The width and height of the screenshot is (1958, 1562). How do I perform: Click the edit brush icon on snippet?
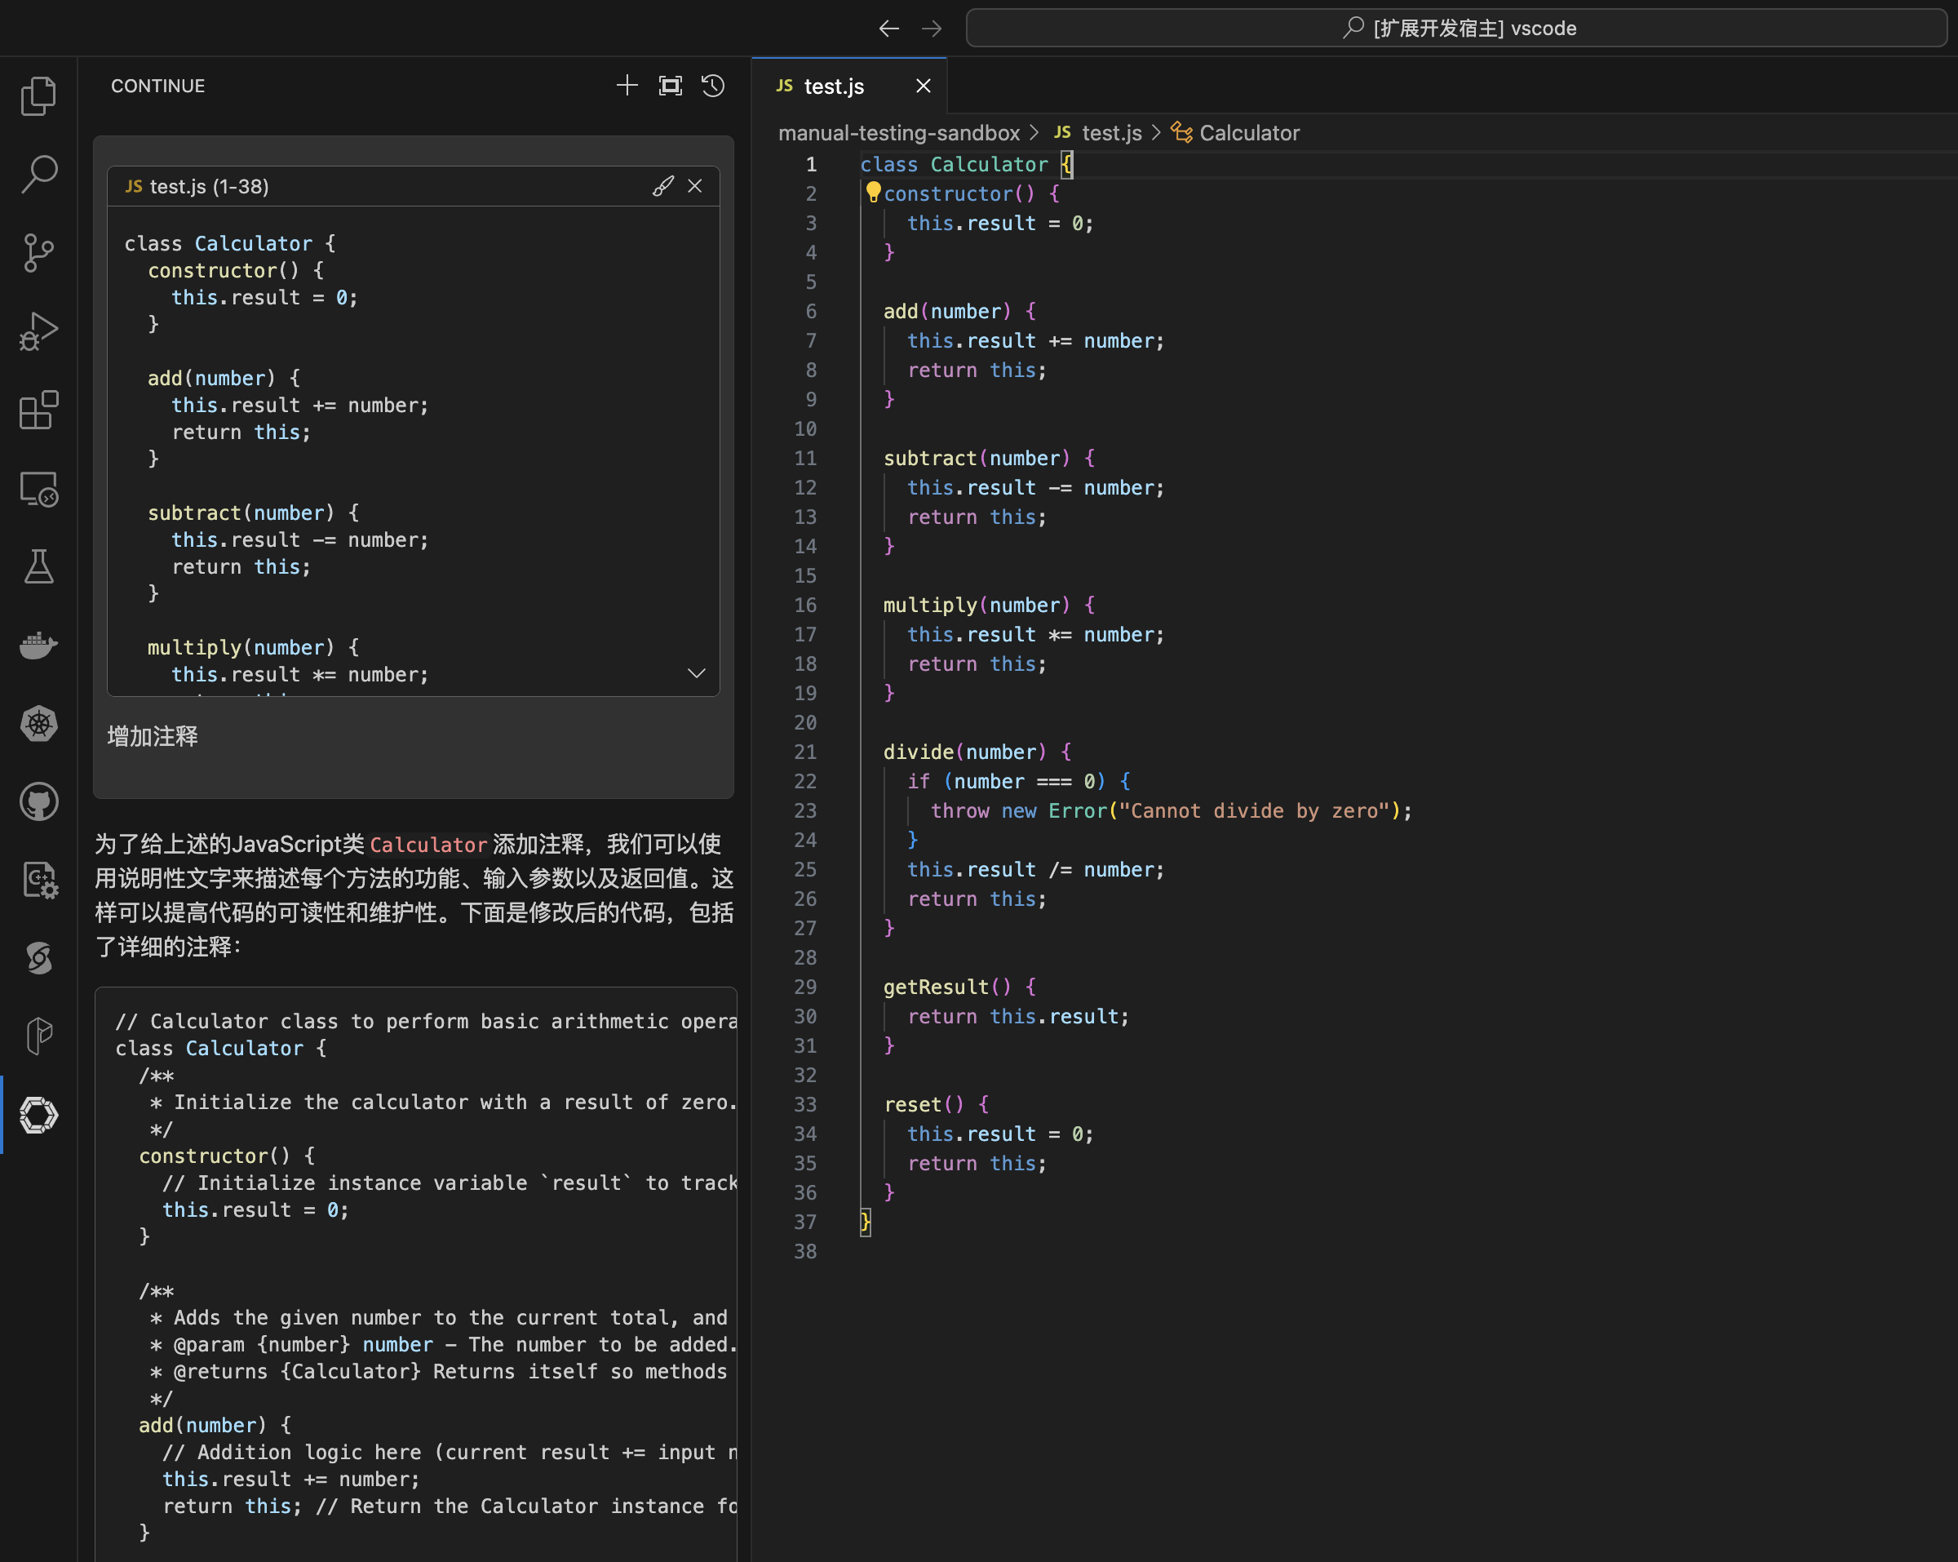pyautogui.click(x=663, y=186)
